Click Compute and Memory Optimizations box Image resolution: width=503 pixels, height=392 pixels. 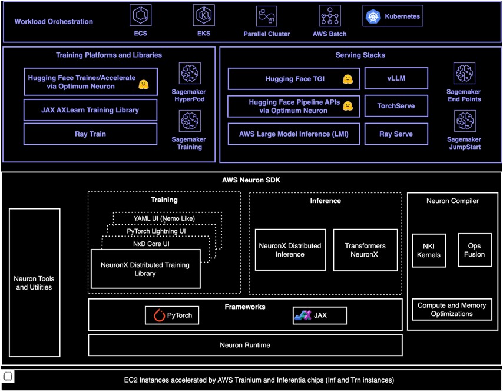coord(452,310)
